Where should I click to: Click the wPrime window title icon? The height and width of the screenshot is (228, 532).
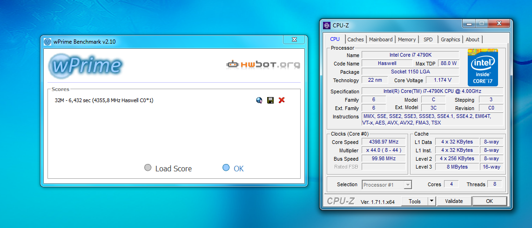(47, 42)
